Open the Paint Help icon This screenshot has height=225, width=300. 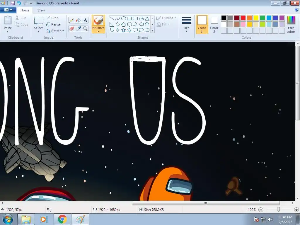pyautogui.click(x=297, y=10)
